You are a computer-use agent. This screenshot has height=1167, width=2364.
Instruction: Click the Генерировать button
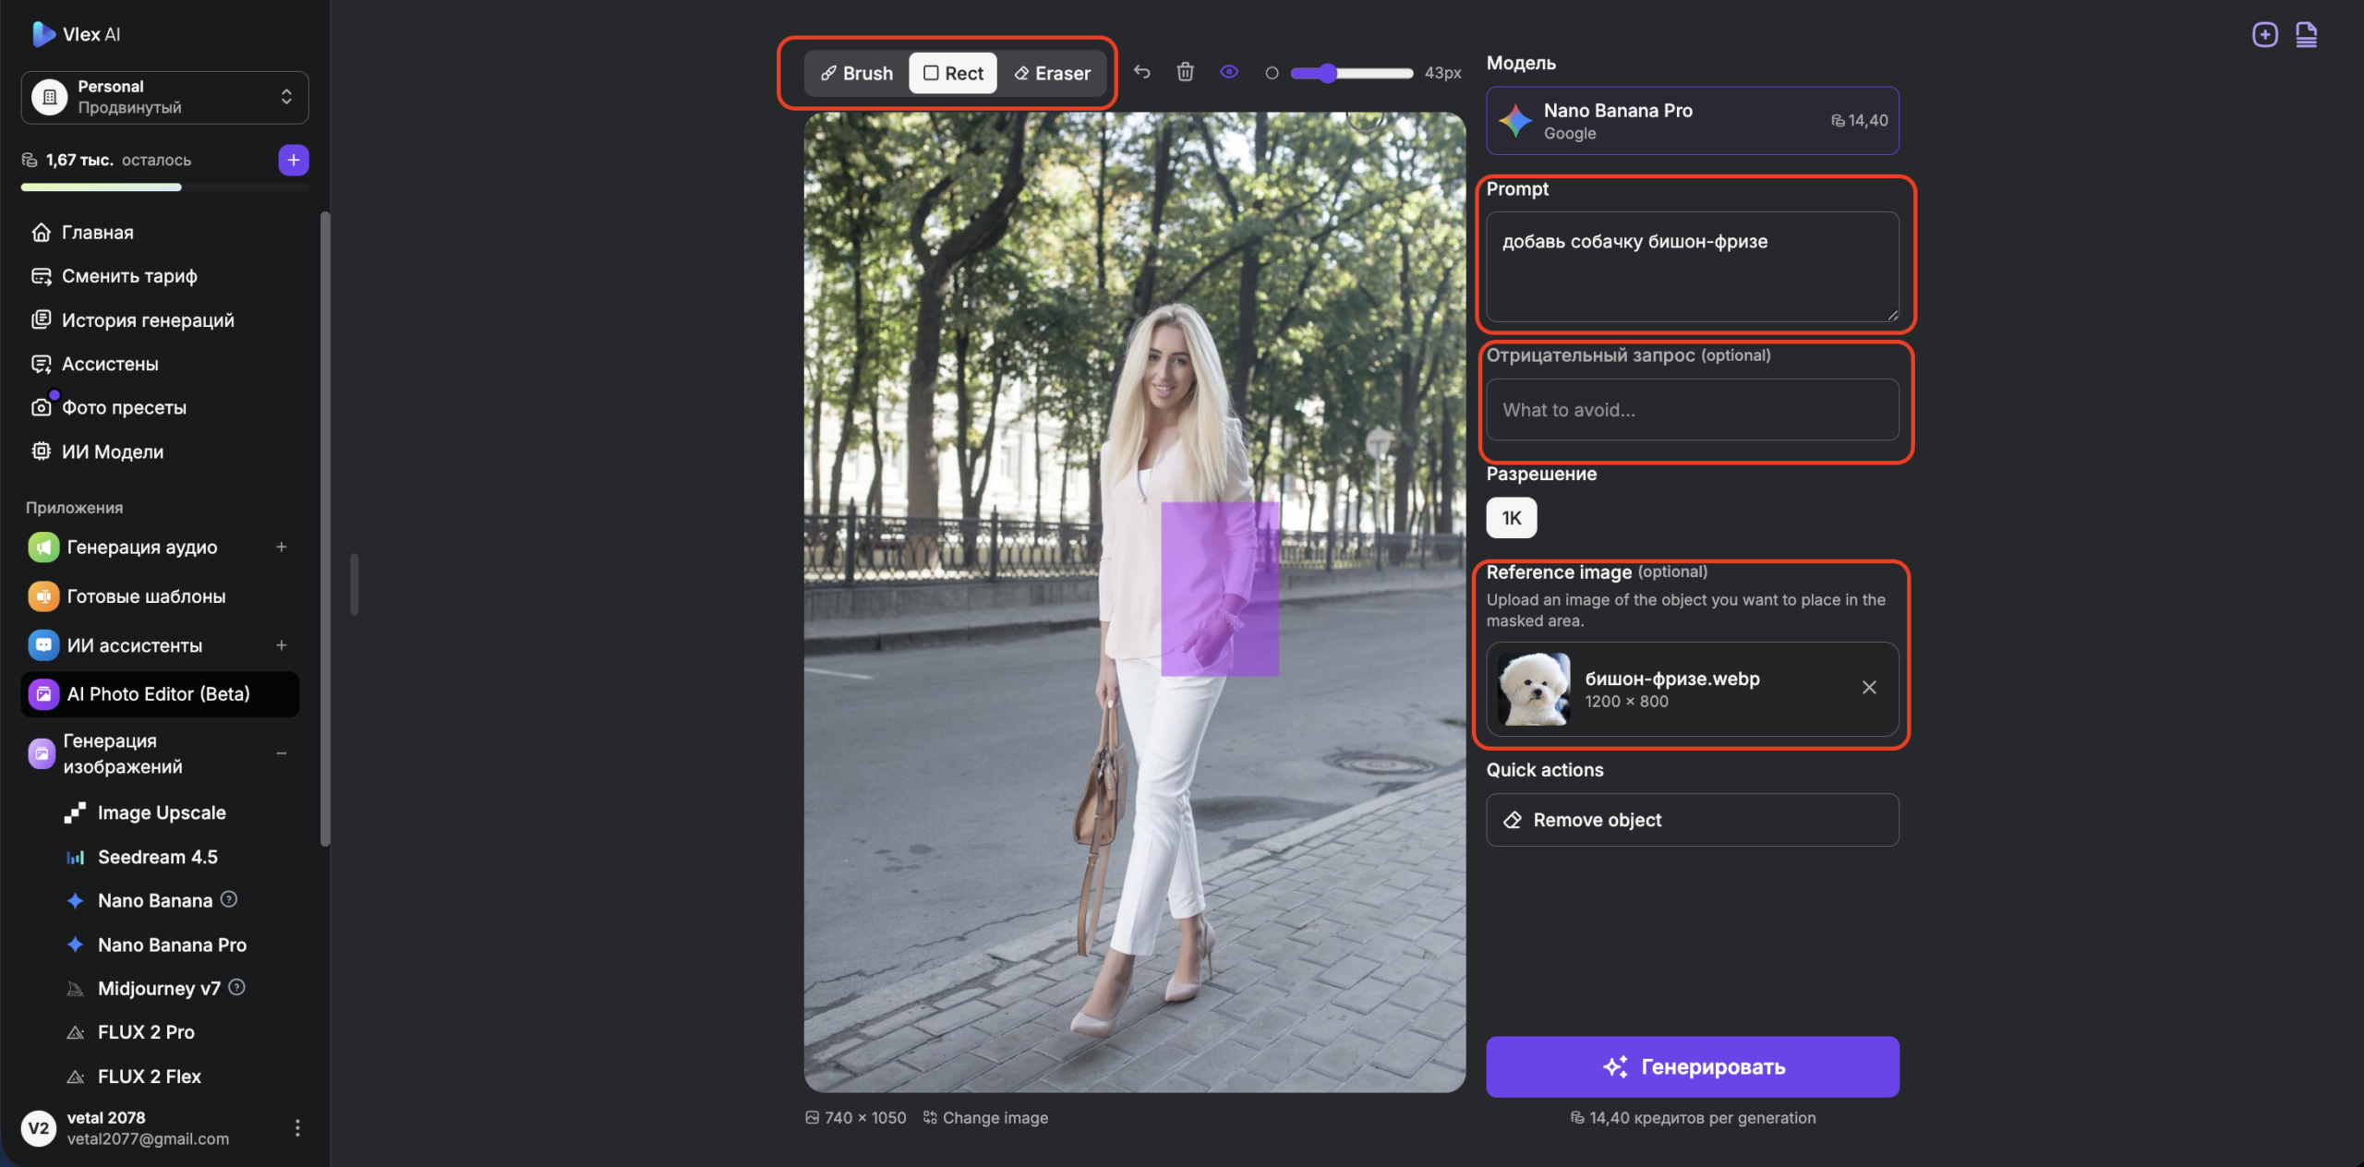(x=1692, y=1066)
